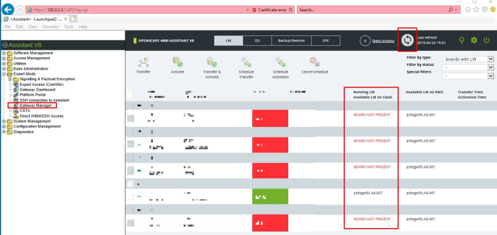
Task: Click the Cancel schedule icon
Action: click(315, 61)
